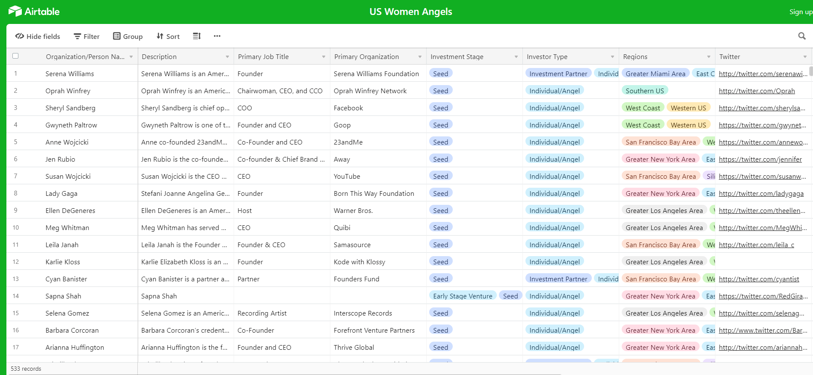This screenshot has width=813, height=375.
Task: Select the Sapna Shah description cell
Action: [x=186, y=296]
